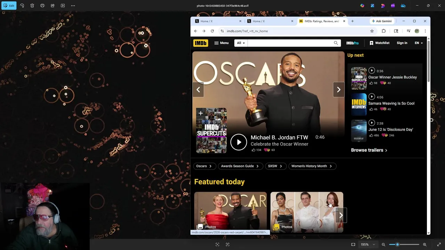Click the zoom in magnifier in Photos
The width and height of the screenshot is (445, 250).
(424, 244)
